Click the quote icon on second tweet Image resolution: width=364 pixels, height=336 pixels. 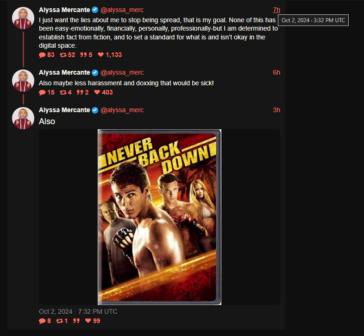click(80, 93)
